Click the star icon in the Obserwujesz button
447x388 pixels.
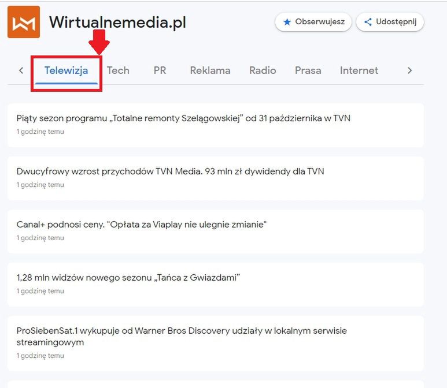[x=287, y=22]
